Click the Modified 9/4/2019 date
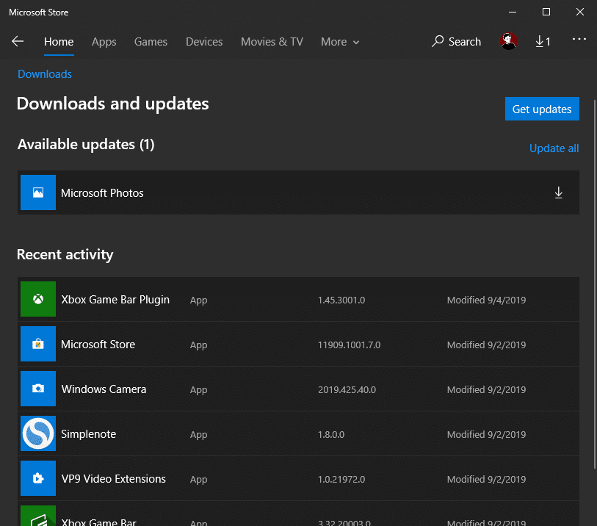This screenshot has height=526, width=597. pyautogui.click(x=486, y=300)
